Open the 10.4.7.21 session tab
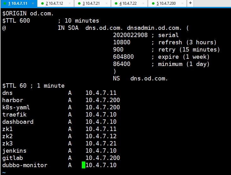The width and height of the screenshot is (231, 175). coord(91,3)
